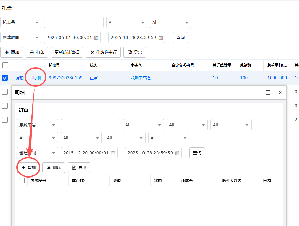Click 更新统计数据 button
Screen dimensions: 299x226
67,52
